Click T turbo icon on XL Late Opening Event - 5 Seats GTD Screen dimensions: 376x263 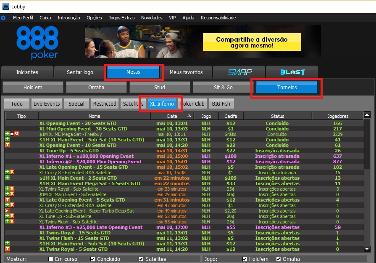(x=7, y=199)
